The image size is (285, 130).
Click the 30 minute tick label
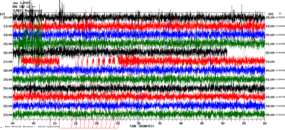(x=139, y=123)
